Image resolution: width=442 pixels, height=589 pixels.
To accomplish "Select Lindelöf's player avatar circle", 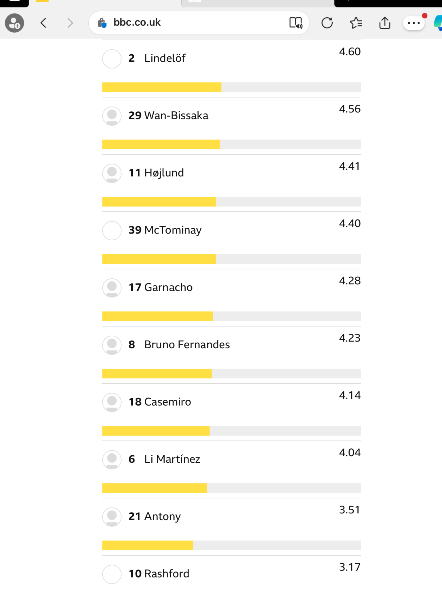I will 112,59.
